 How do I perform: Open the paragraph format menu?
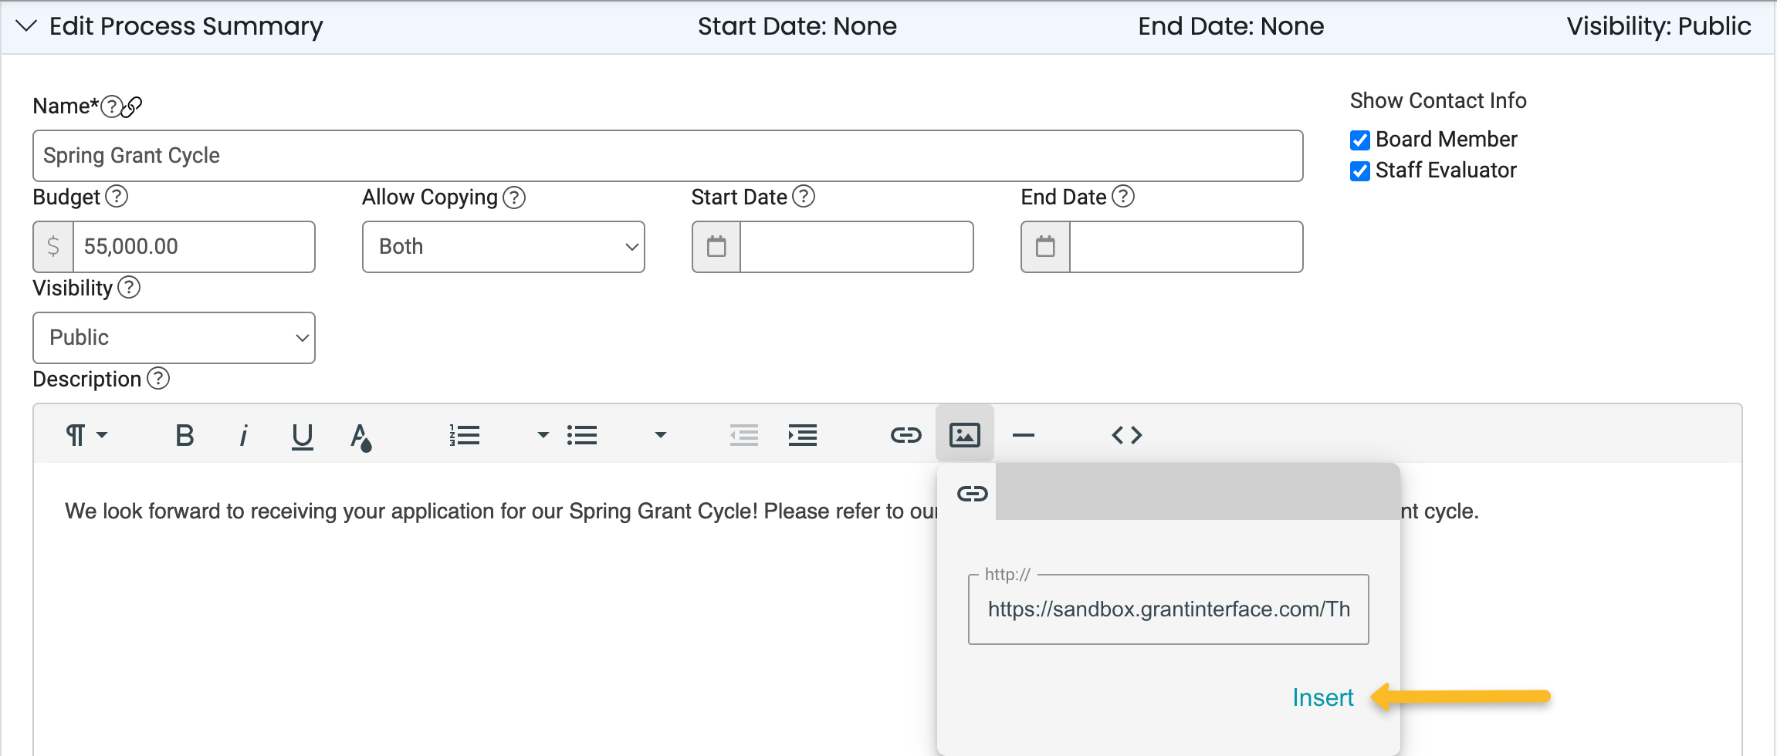click(86, 434)
